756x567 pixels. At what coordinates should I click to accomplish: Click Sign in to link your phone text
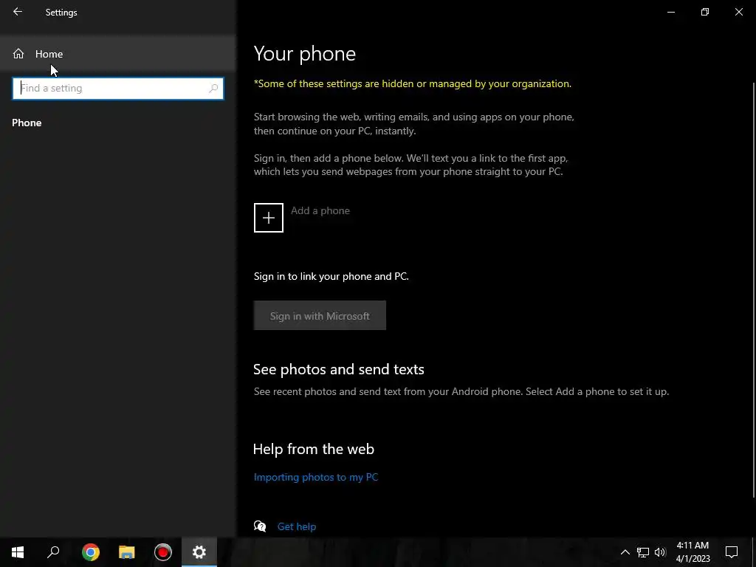[331, 276]
